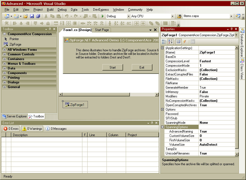Click the 0 Errors filter button
246x180 pixels.
(11, 128)
